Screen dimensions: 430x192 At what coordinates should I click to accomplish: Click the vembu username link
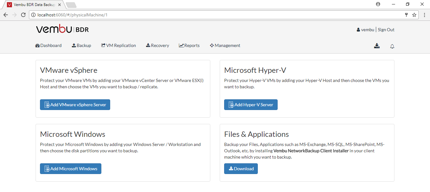368,30
